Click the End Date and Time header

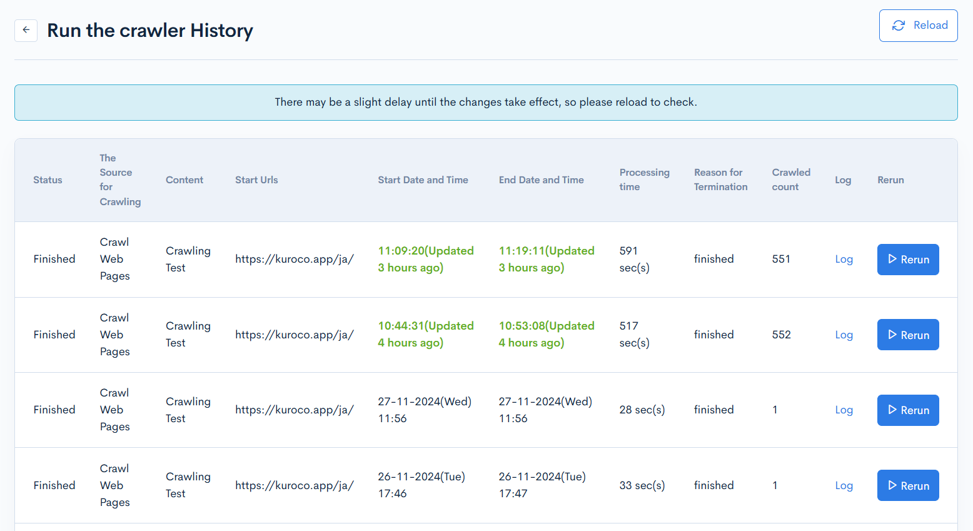tap(541, 180)
